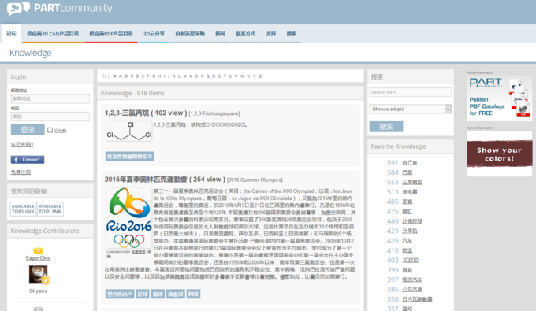Filter knowledge by ALL
The width and height of the screenshot is (536, 311).
click(x=106, y=76)
